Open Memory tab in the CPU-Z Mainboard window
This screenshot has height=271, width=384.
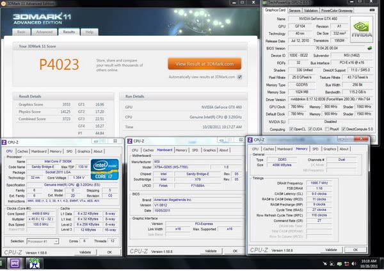(181, 150)
